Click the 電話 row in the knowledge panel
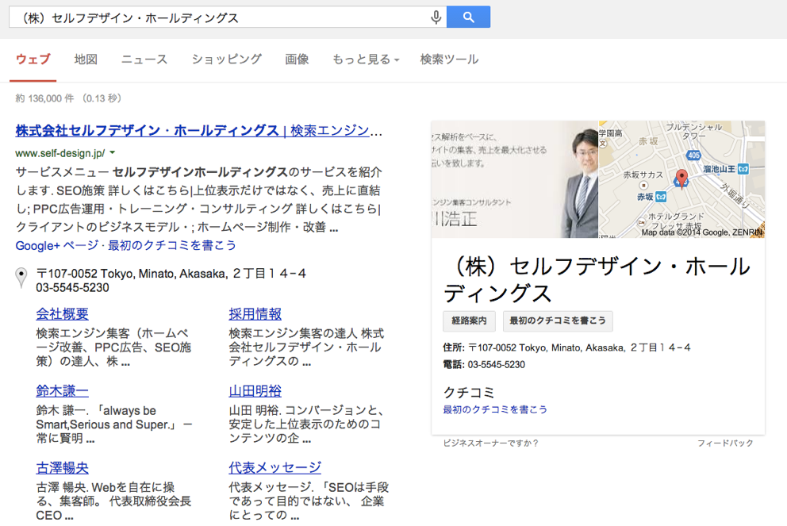The width and height of the screenshot is (787, 526). tap(484, 365)
